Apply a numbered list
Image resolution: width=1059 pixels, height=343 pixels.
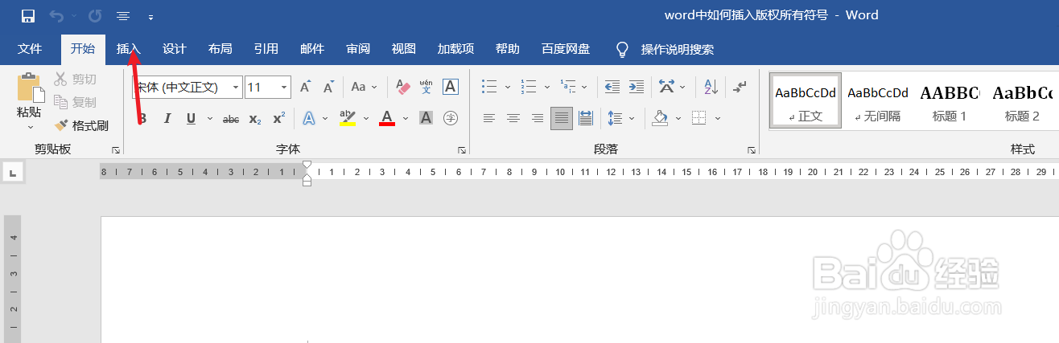tap(529, 87)
